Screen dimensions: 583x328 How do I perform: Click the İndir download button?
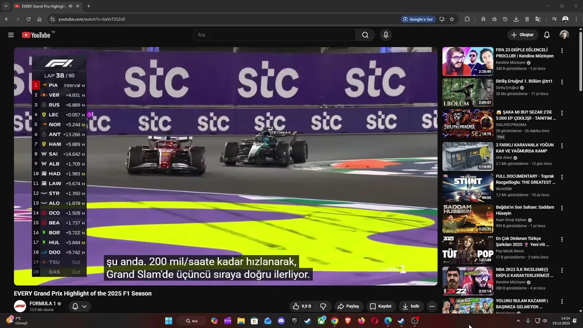[x=411, y=306]
